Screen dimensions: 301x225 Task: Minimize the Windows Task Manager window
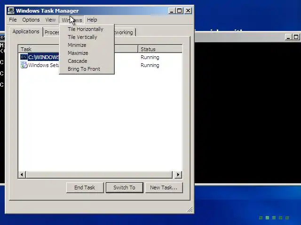coord(172,10)
